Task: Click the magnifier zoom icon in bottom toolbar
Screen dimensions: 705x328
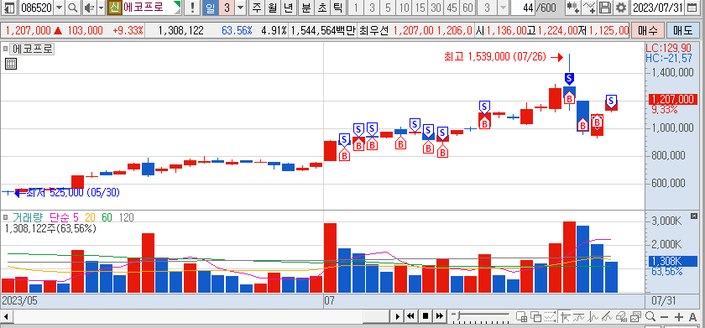Action: 650,316
